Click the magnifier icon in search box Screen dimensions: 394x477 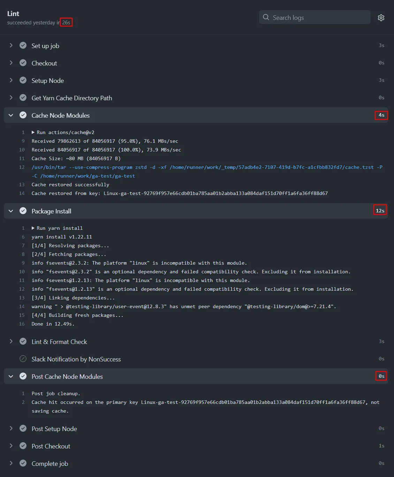pyautogui.click(x=266, y=17)
